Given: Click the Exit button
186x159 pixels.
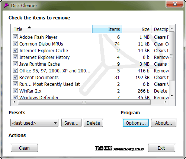Looking at the screenshot, I should pyautogui.click(x=161, y=148).
